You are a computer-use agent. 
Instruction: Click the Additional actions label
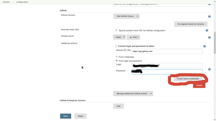(69, 43)
